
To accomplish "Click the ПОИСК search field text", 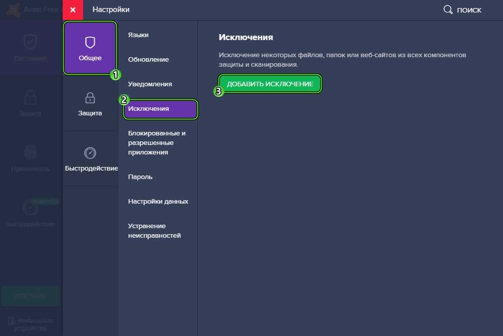I will pos(469,10).
